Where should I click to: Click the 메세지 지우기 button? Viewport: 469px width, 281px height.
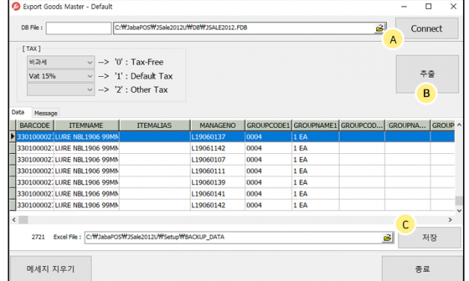click(x=51, y=269)
